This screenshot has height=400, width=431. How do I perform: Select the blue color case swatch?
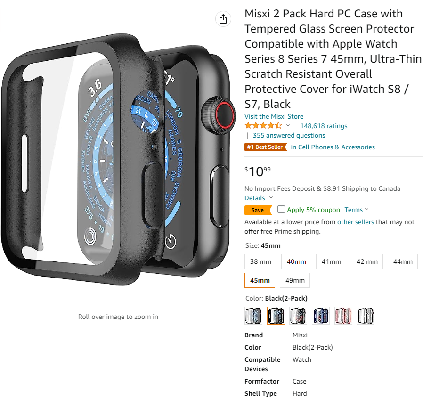point(320,316)
